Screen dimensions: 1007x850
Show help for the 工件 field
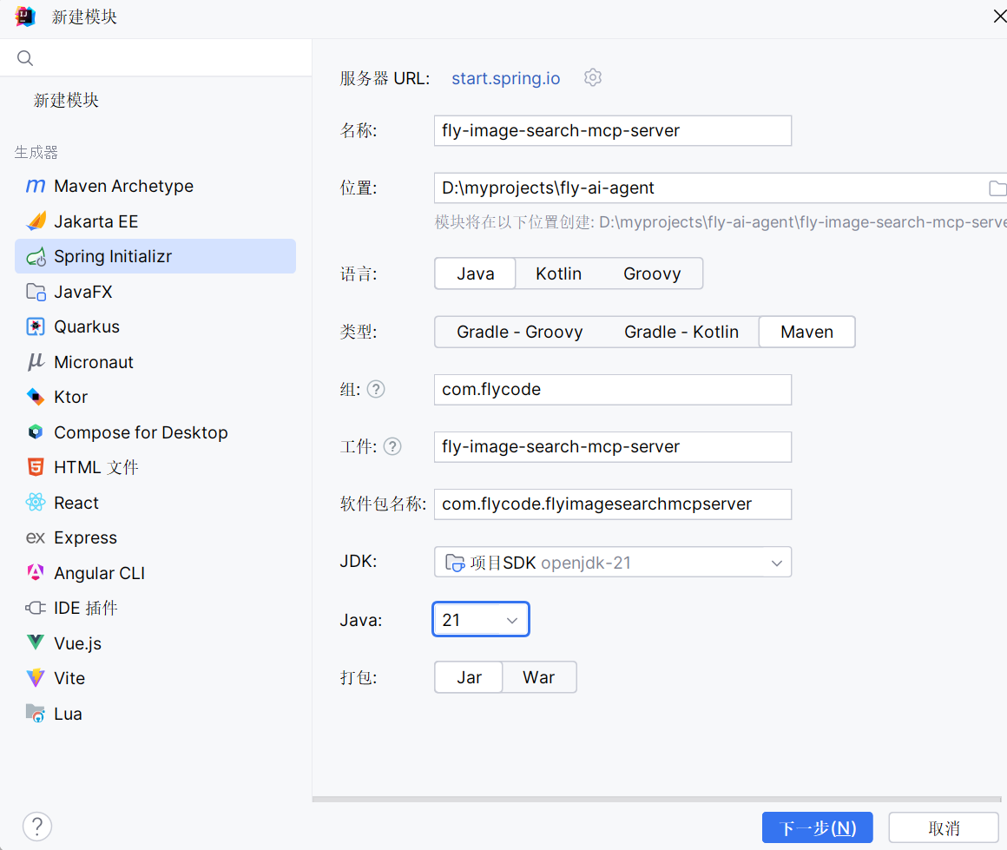(x=392, y=446)
